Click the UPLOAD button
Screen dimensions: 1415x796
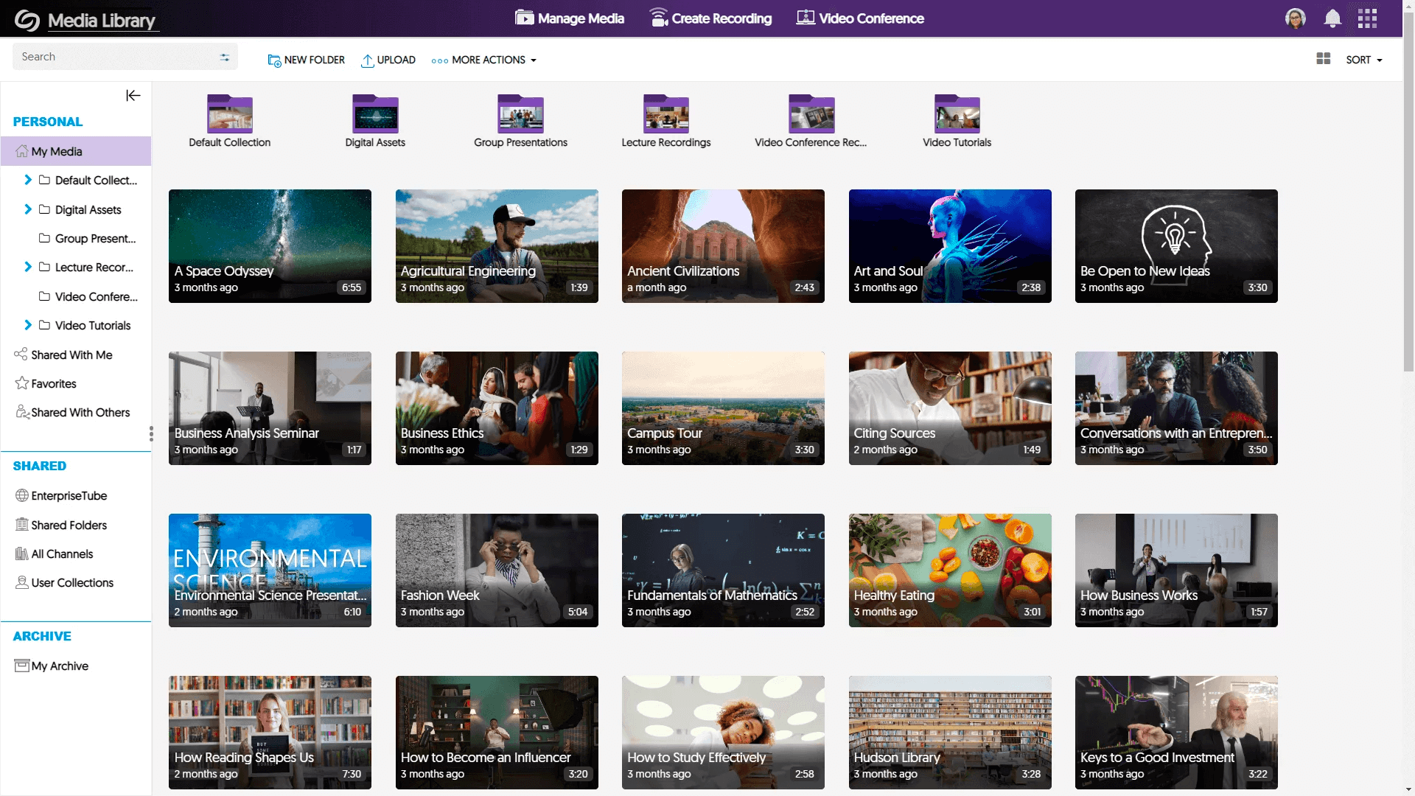(388, 60)
